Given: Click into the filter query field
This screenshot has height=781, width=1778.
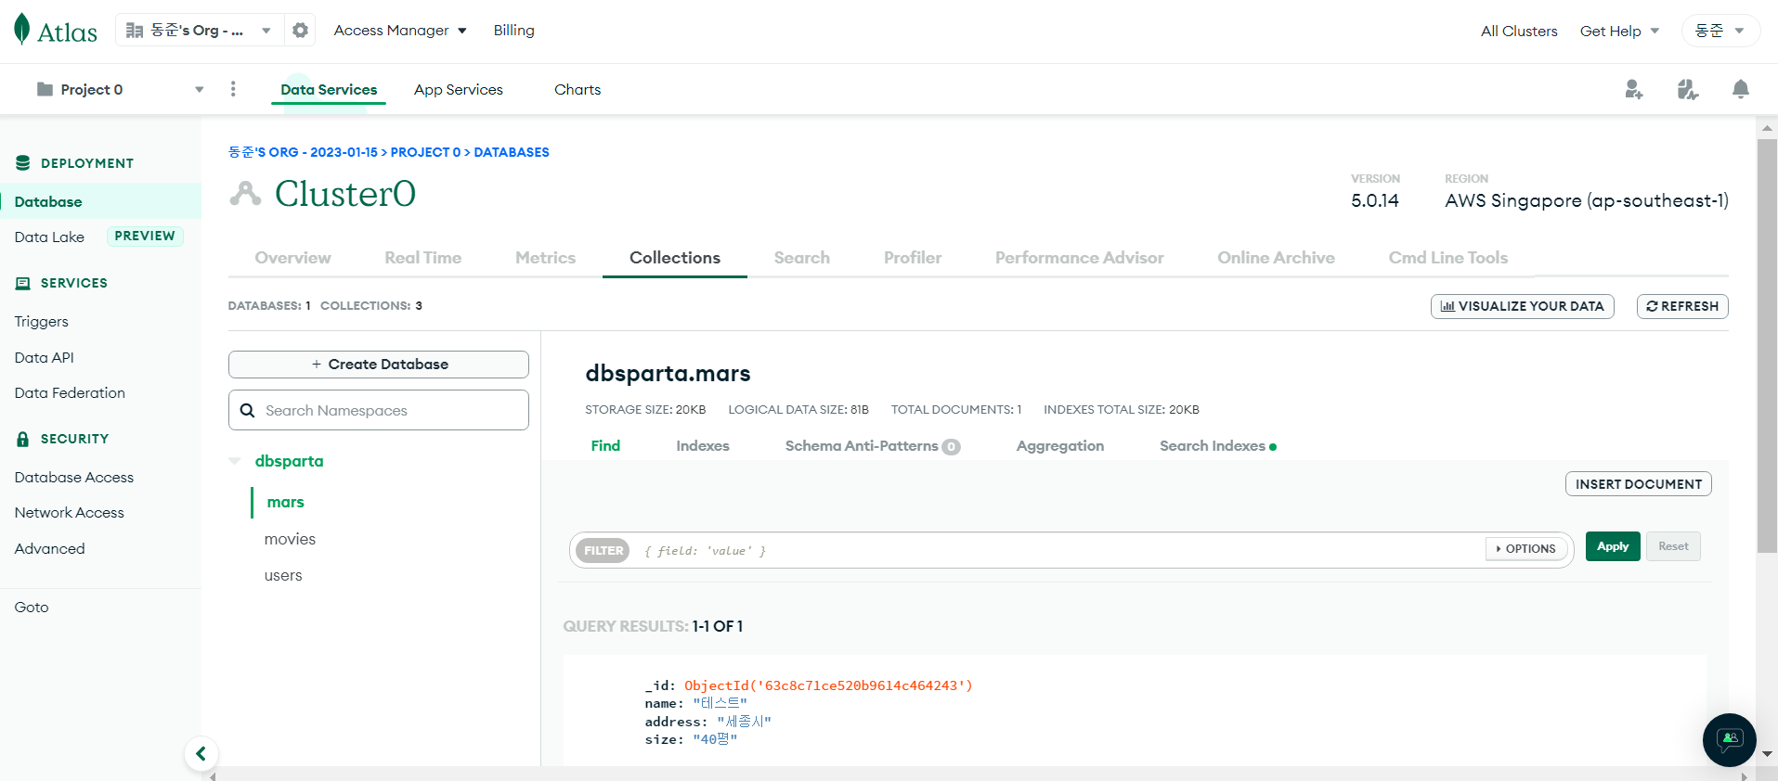Looking at the screenshot, I should pos(1058,550).
